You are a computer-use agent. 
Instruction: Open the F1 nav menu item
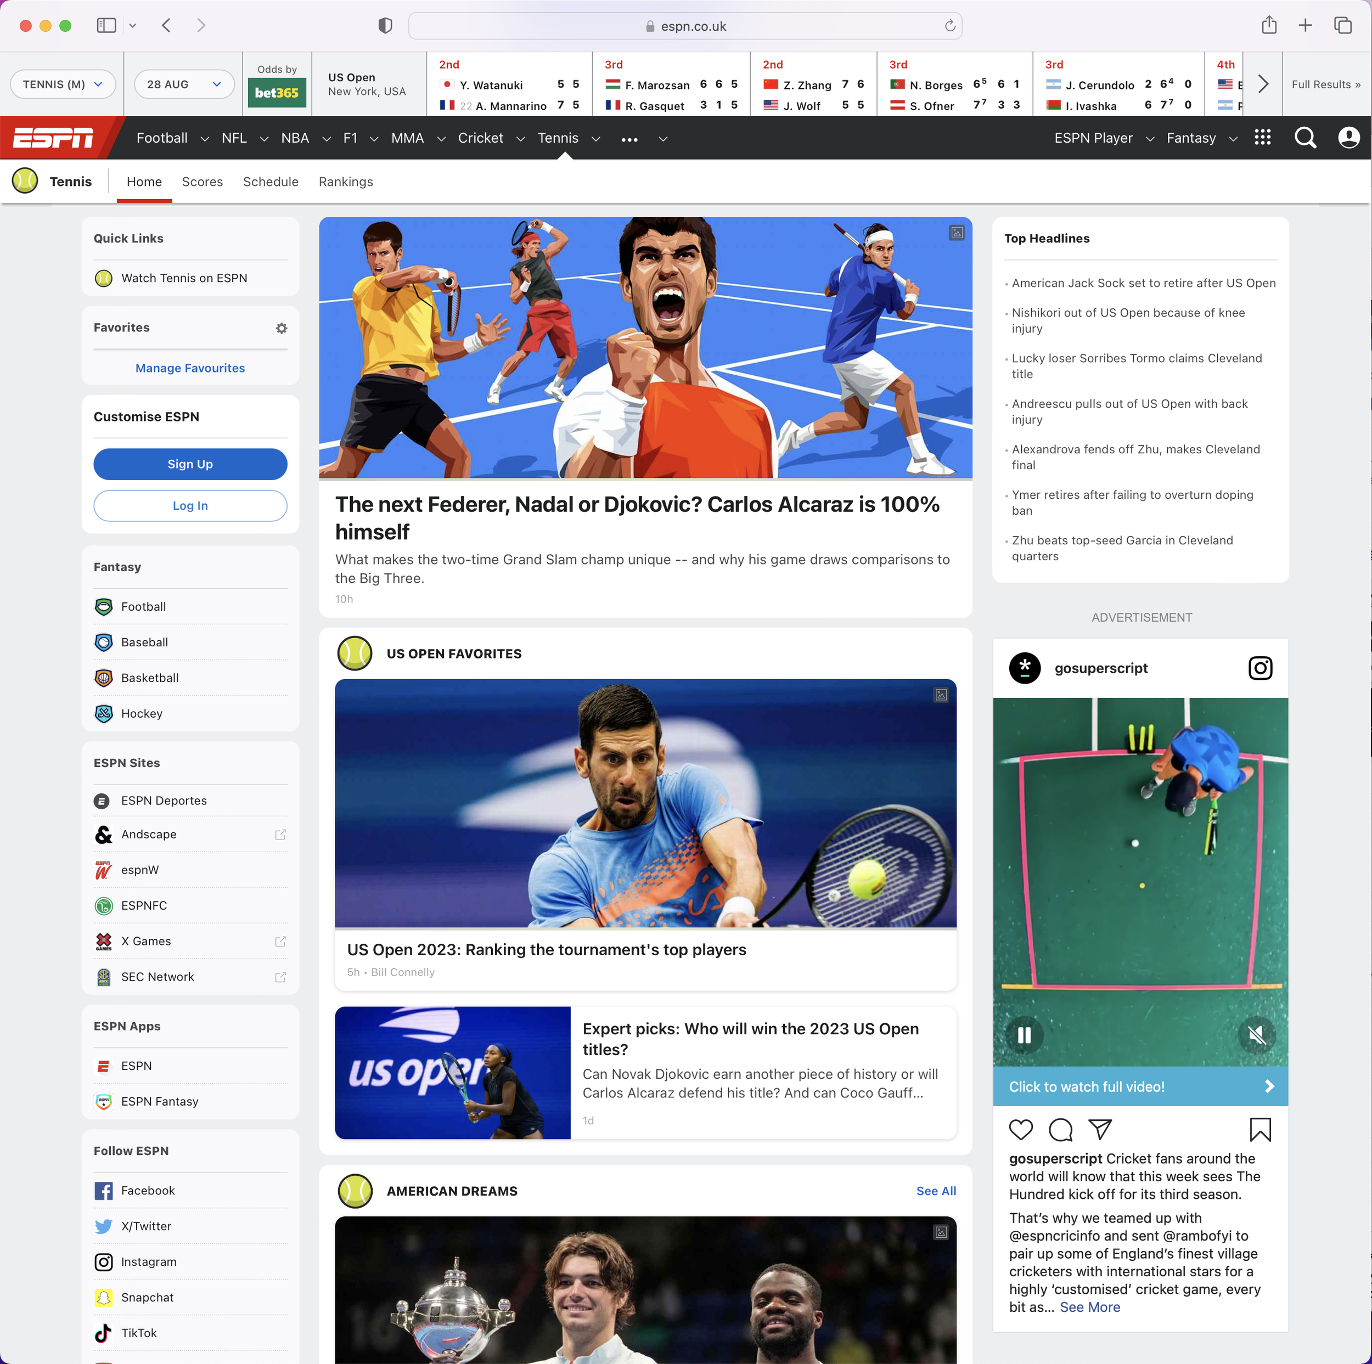[350, 138]
